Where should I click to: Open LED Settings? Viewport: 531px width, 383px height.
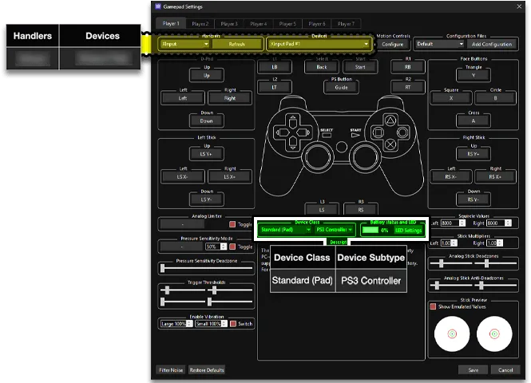point(408,231)
